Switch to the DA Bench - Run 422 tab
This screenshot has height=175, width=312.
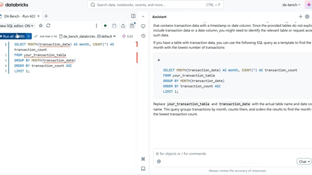pos(19,16)
